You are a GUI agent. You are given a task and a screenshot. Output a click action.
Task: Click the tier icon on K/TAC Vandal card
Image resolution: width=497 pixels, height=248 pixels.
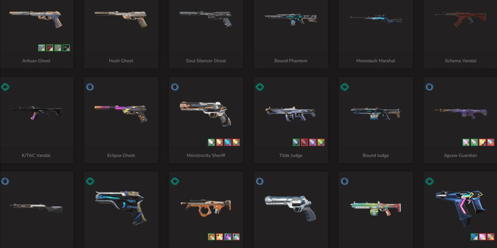[5, 87]
